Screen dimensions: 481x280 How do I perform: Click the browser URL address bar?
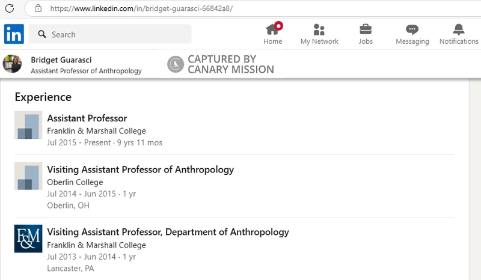tap(251, 8)
